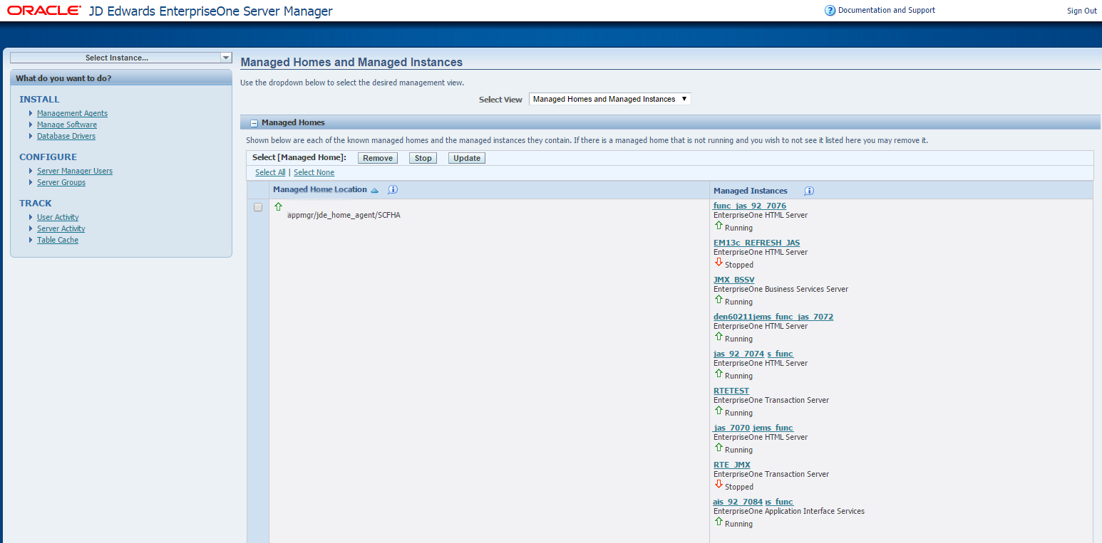Go to Server Groups

click(x=61, y=182)
